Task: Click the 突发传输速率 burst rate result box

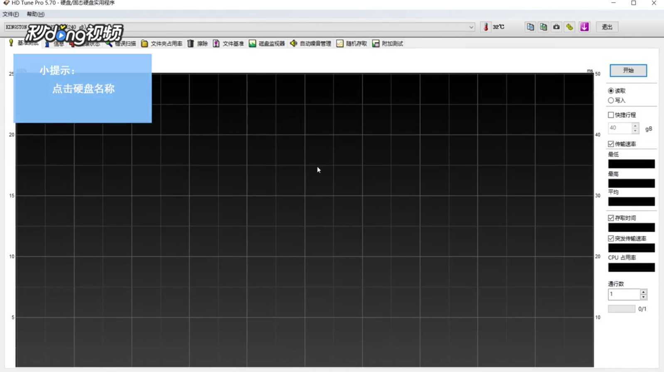Action: (631, 248)
